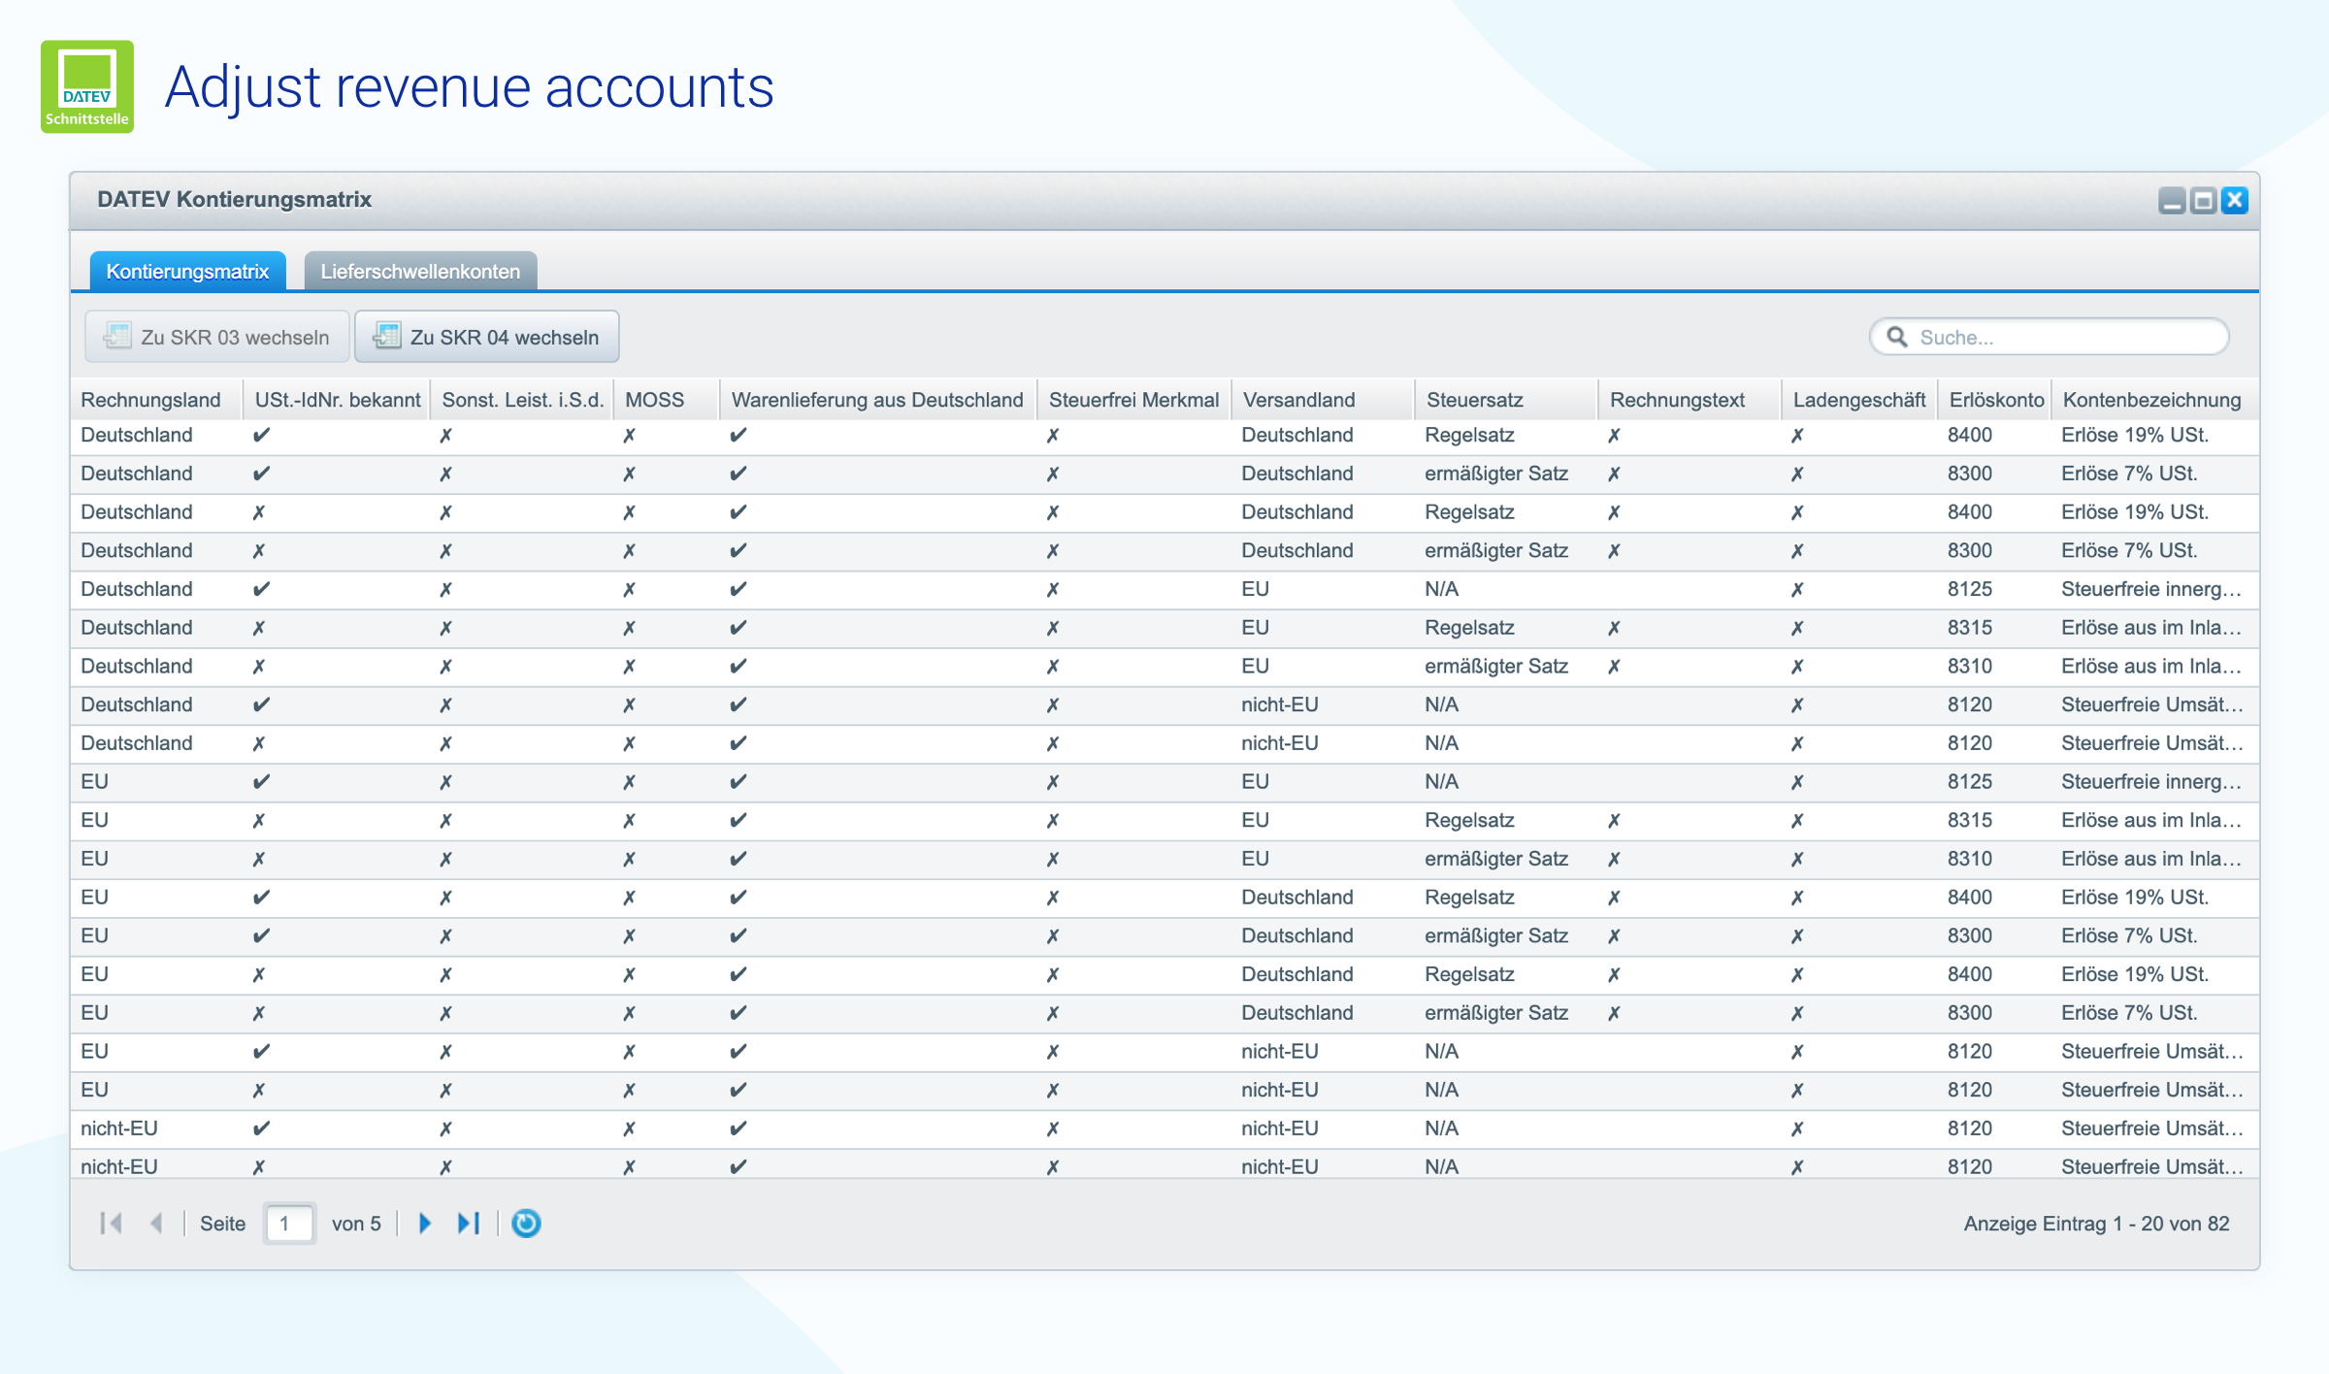Image resolution: width=2329 pixels, height=1374 pixels.
Task: Refresh the matrix with reload icon
Action: click(526, 1223)
